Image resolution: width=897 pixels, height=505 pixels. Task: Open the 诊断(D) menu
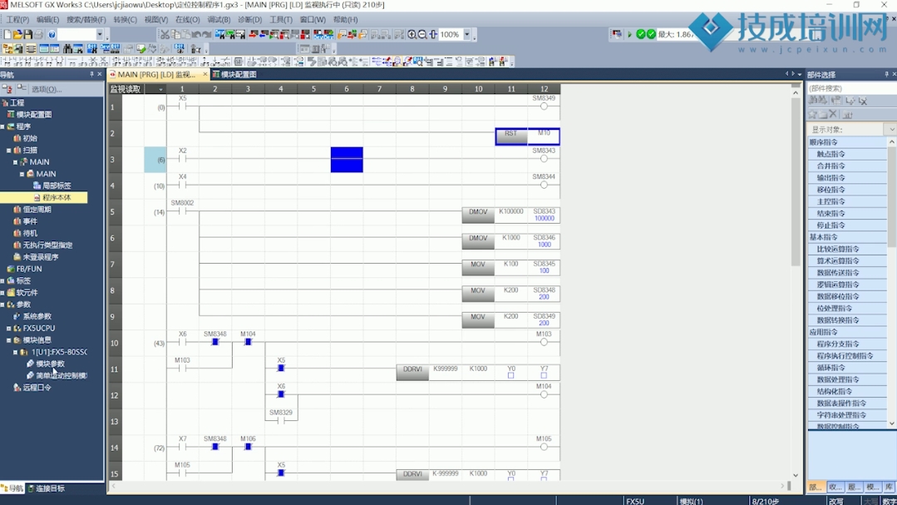tap(249, 19)
